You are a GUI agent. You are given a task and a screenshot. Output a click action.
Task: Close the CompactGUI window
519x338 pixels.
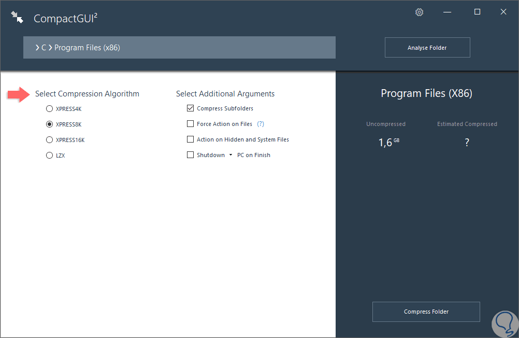tap(503, 12)
